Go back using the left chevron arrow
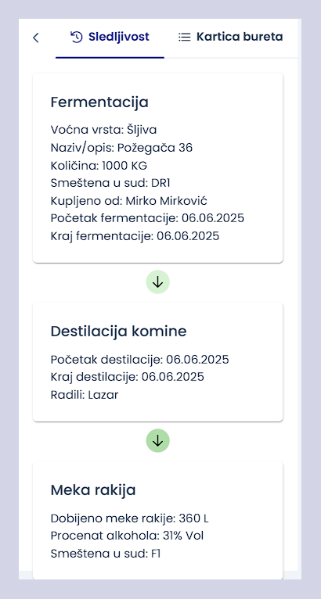Image resolution: width=321 pixels, height=599 pixels. click(x=36, y=38)
